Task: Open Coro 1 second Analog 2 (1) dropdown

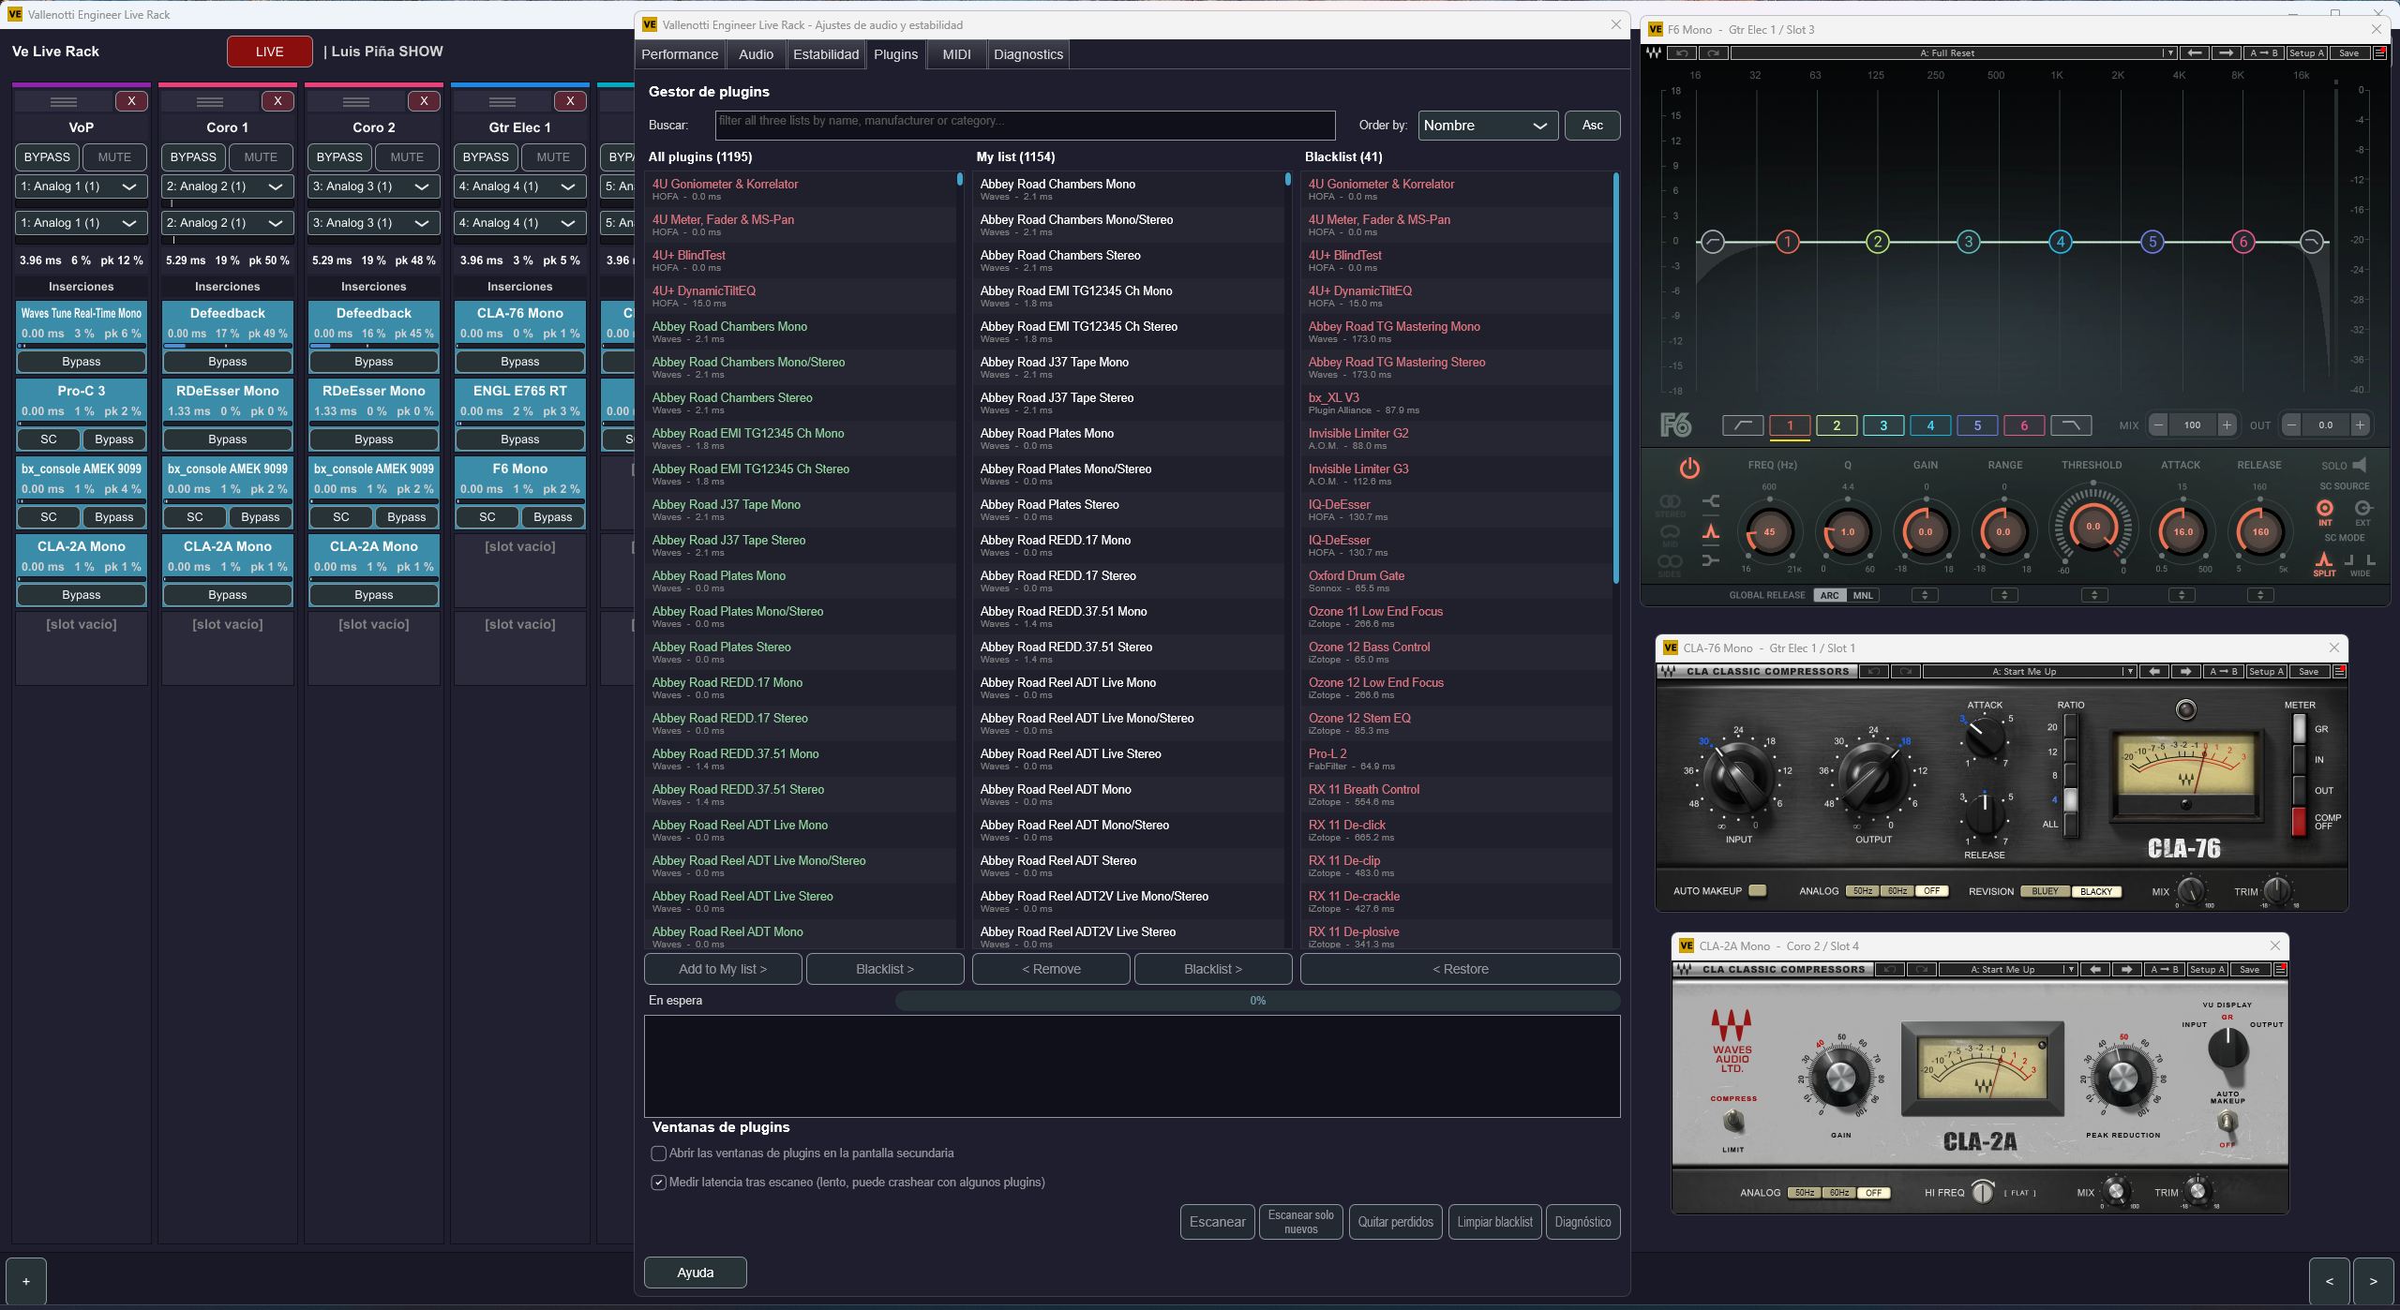Action: (227, 223)
